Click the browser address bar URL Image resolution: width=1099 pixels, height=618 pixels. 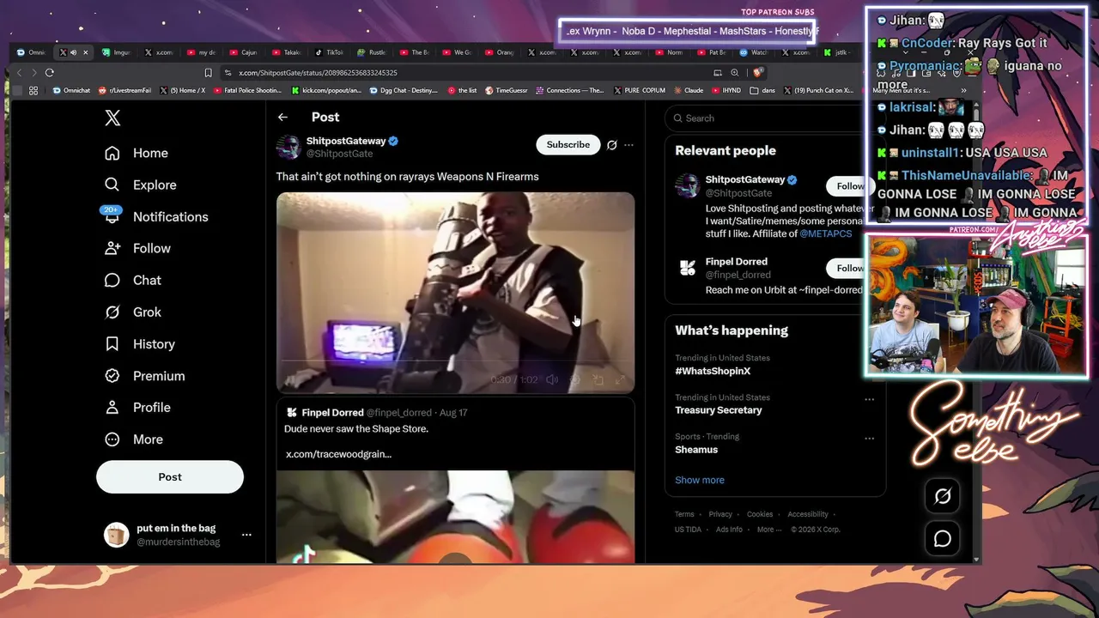(318, 73)
